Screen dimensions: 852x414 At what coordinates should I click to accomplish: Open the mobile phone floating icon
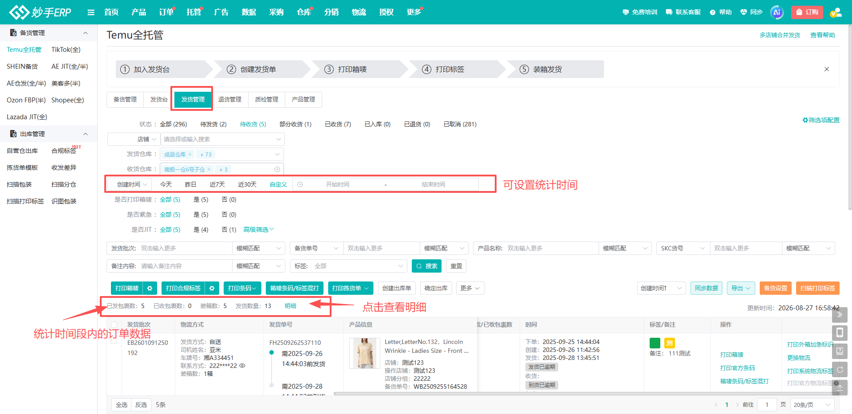[840, 333]
